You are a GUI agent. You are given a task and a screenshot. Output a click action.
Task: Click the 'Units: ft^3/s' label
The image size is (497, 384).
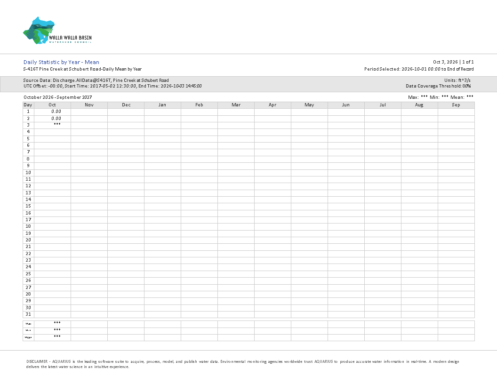457,80
